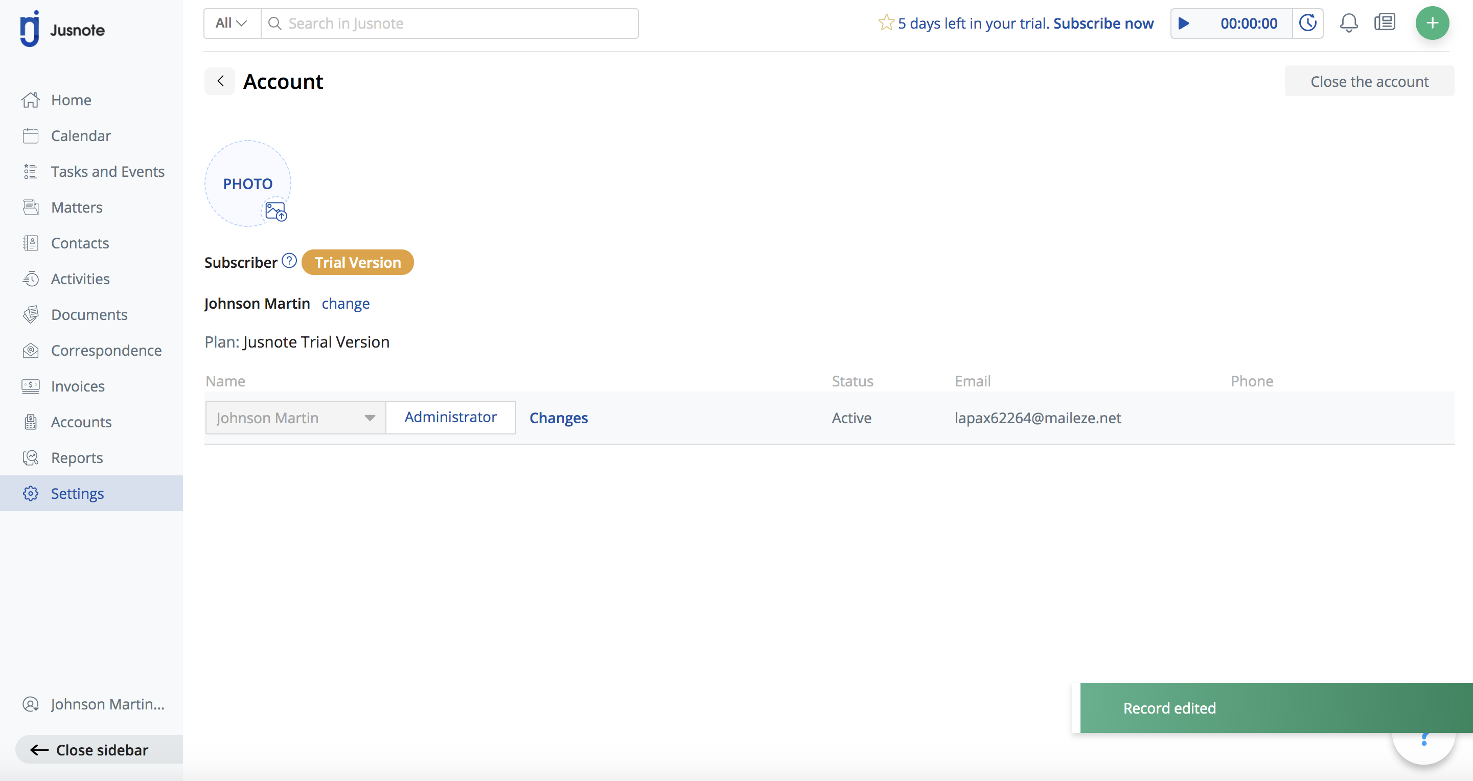
Task: Click the Email column header
Action: point(972,381)
